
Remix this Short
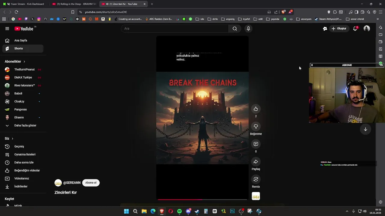pyautogui.click(x=256, y=179)
